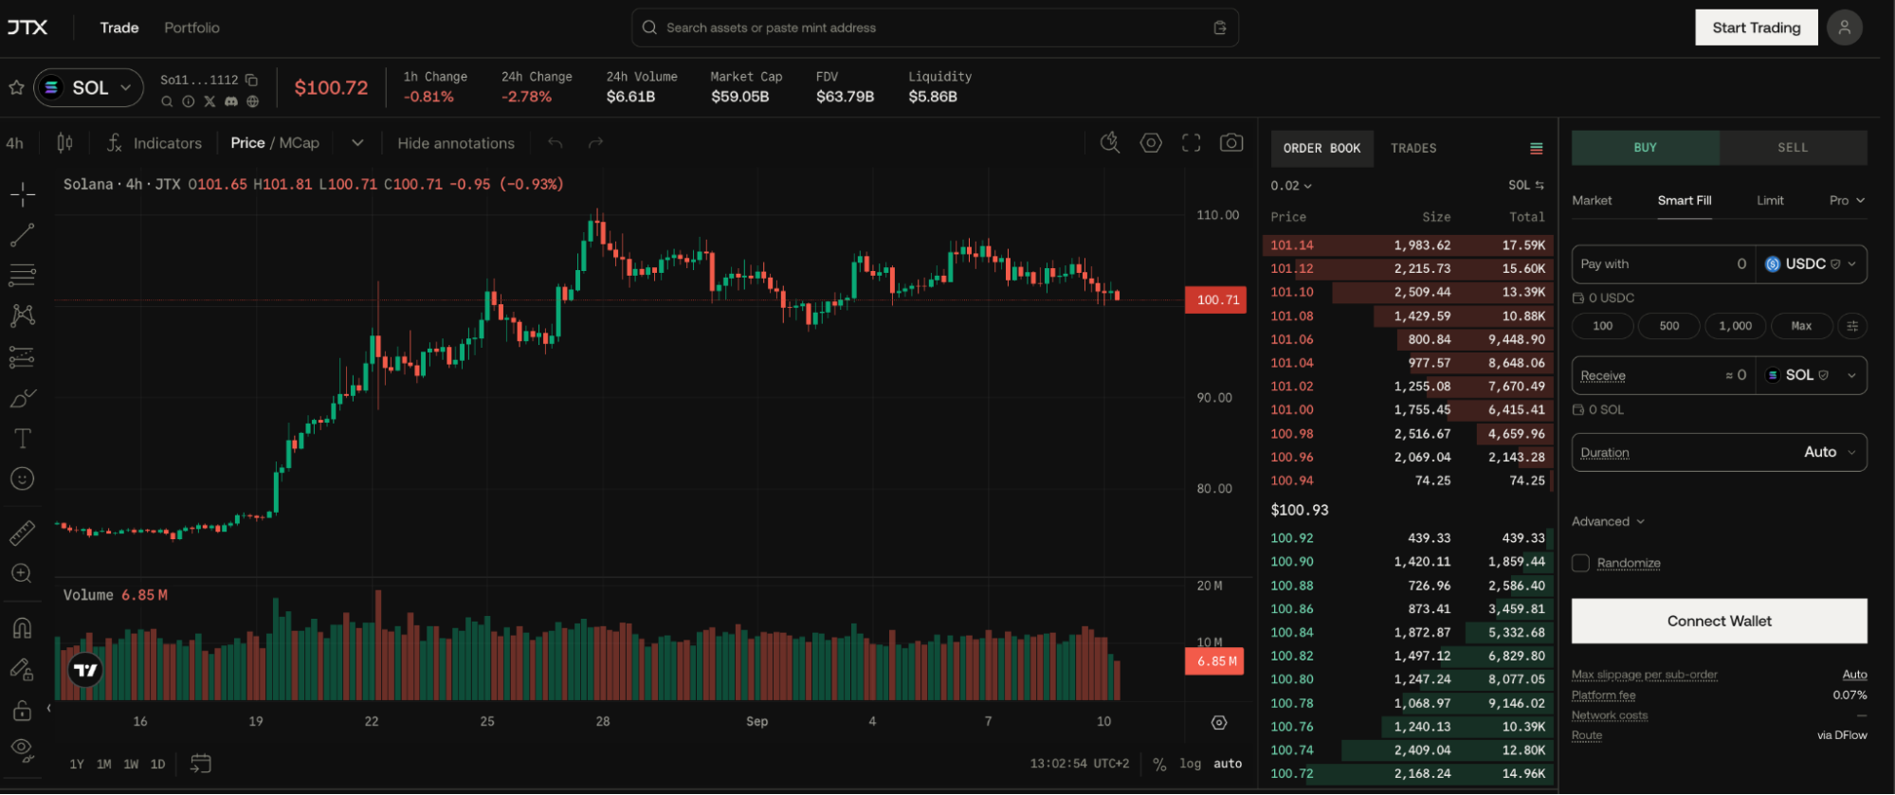Select the Order Book tab
Image resolution: width=1895 pixels, height=795 pixels.
(x=1321, y=149)
